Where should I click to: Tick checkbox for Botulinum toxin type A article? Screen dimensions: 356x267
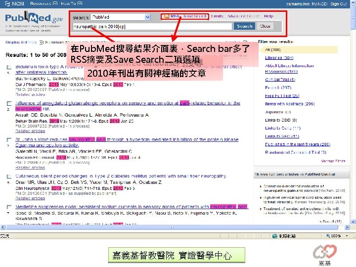pyautogui.click(x=9, y=67)
